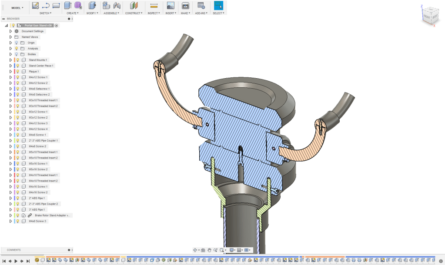The width and height of the screenshot is (445, 265).
Task: Toggle Analysis folder visibility lightbulb
Action: (x=17, y=49)
